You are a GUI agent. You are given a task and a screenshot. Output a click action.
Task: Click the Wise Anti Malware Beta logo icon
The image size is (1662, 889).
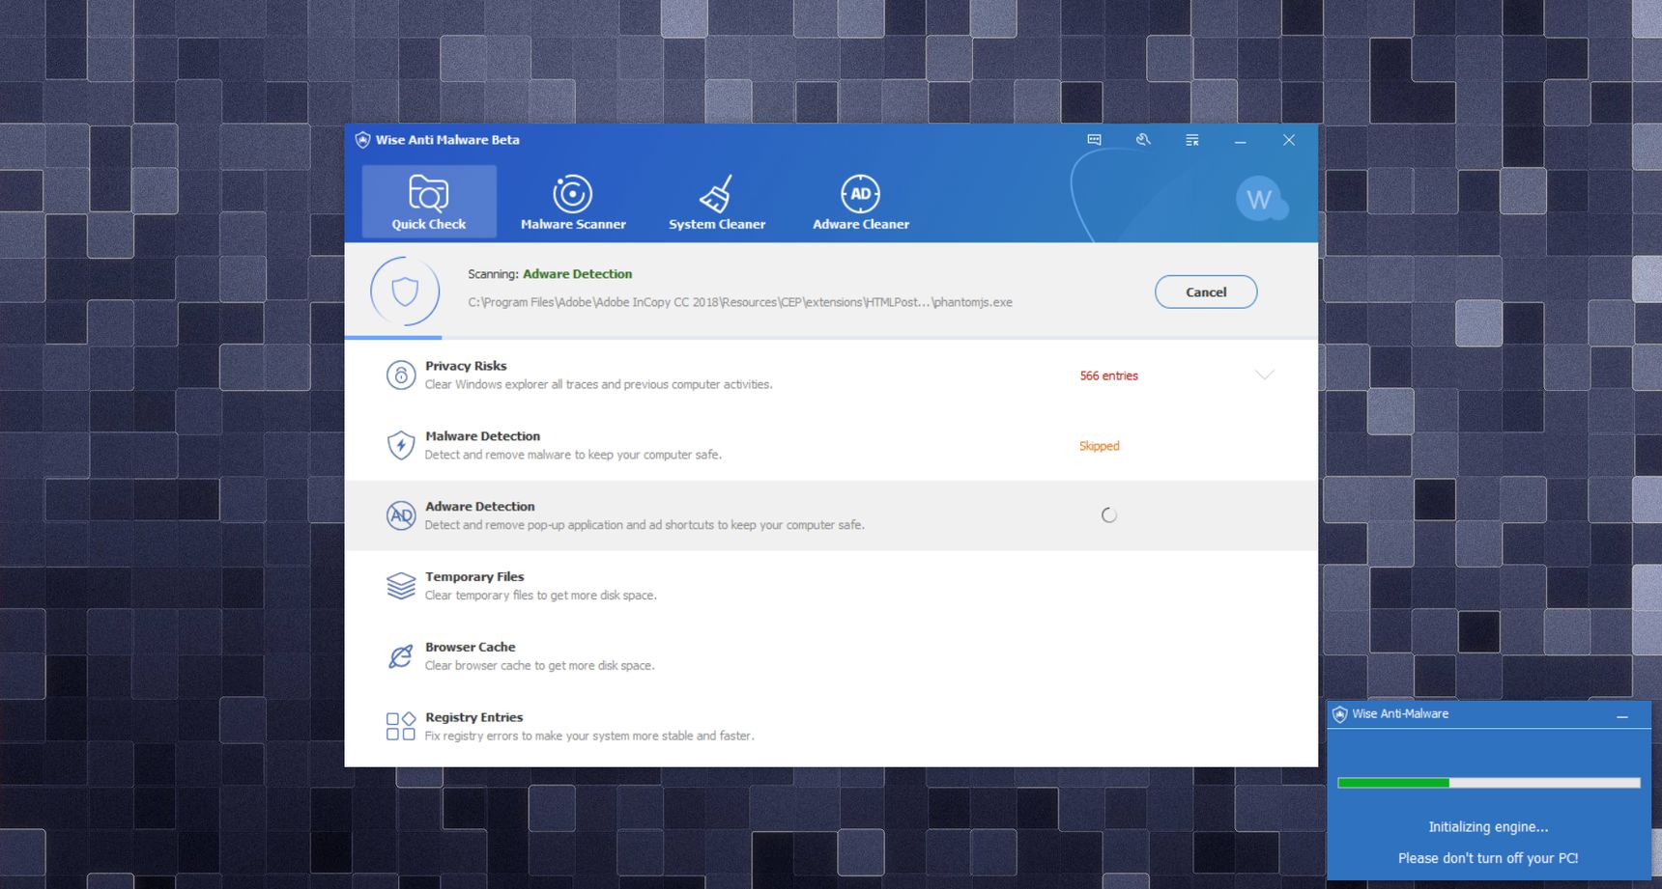[362, 140]
